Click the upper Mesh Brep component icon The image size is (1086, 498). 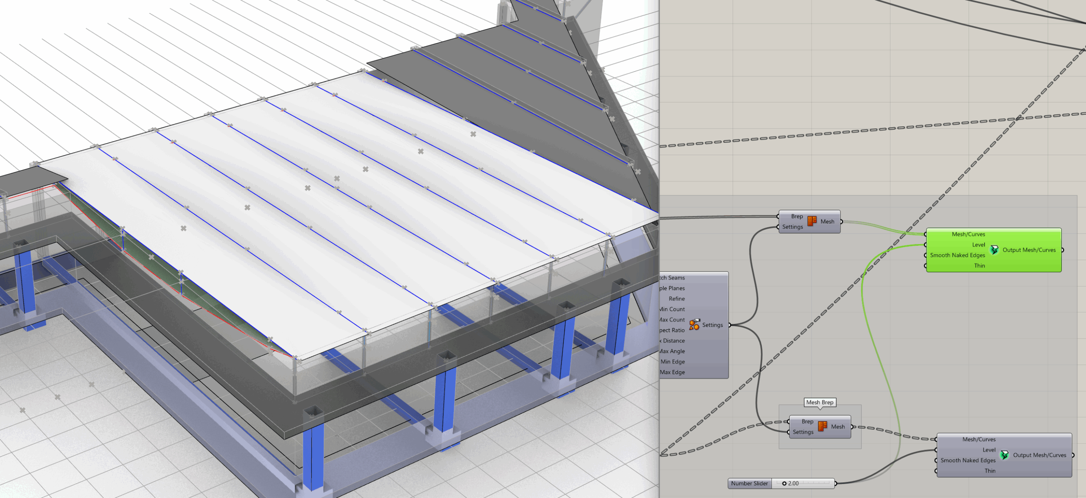(x=812, y=221)
